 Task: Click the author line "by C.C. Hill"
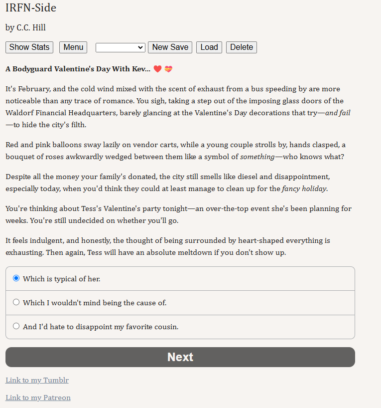point(25,27)
